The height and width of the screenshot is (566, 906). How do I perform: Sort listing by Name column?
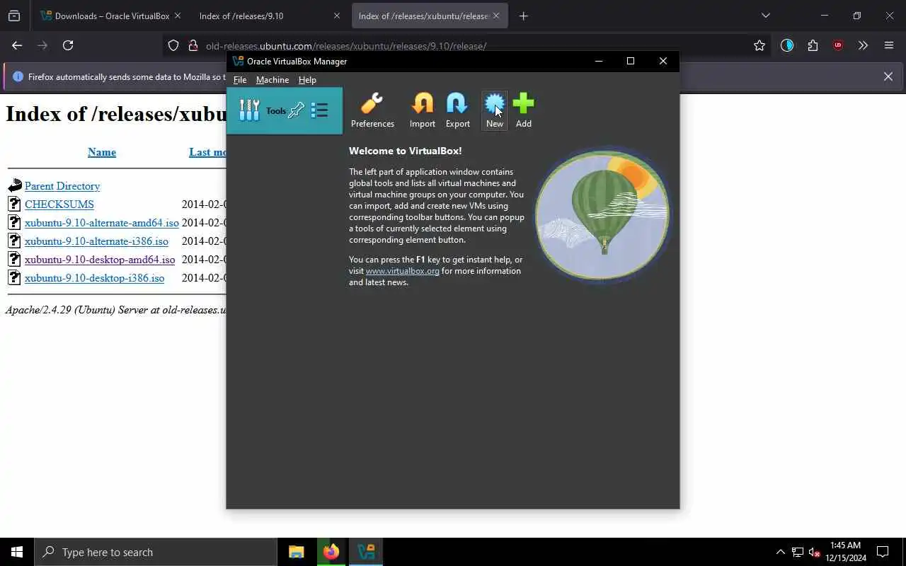[x=102, y=152]
